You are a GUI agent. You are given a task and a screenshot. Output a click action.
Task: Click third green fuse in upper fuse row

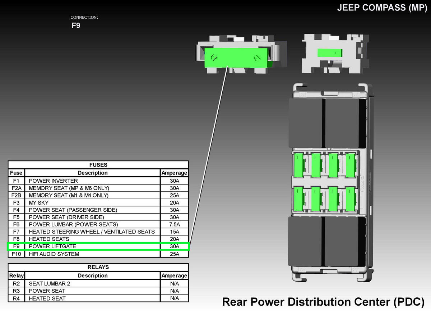tap(333, 165)
